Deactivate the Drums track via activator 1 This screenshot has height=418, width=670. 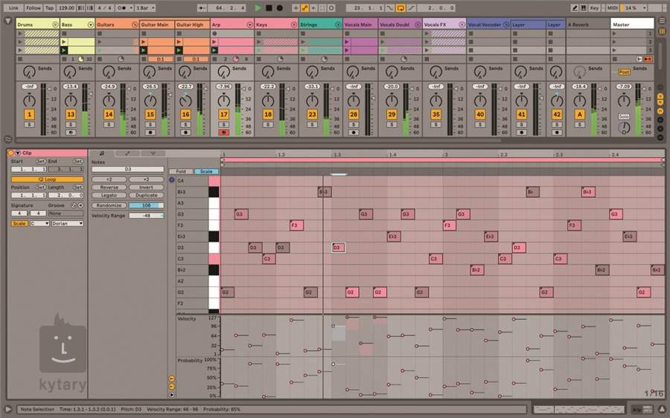[29, 115]
